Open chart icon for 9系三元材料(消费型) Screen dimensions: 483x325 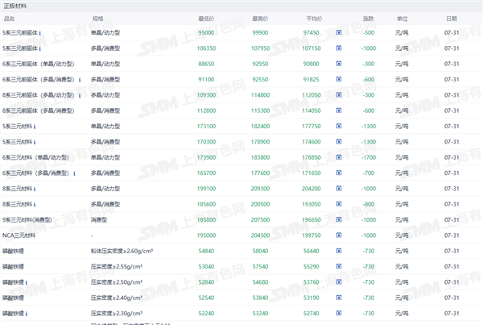point(339,219)
